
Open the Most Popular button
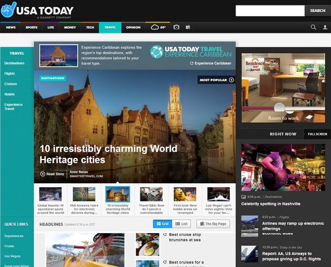click(216, 80)
